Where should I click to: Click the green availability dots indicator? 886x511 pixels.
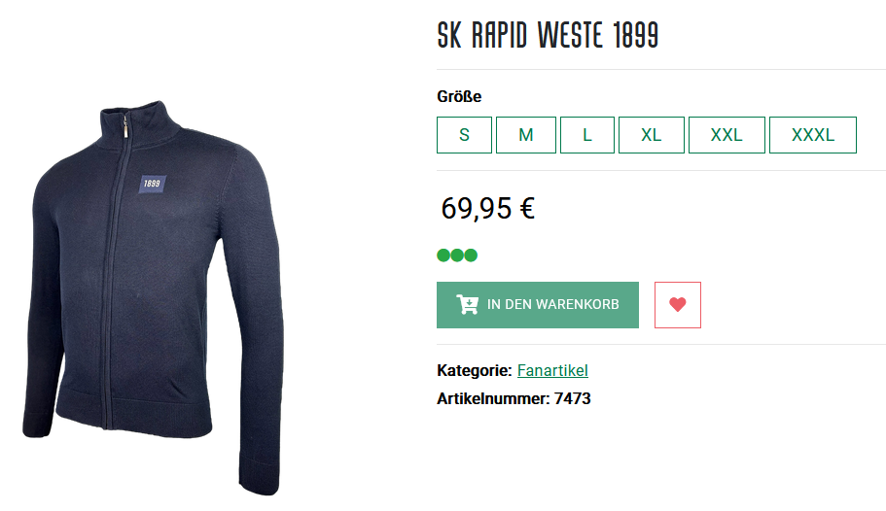(457, 255)
